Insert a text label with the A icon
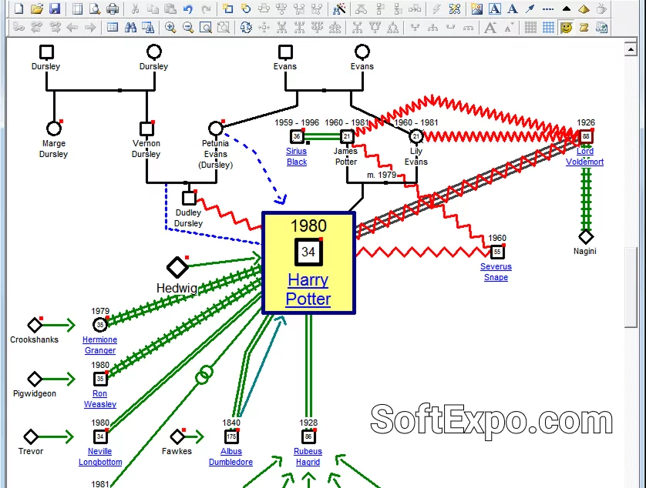 tap(493, 8)
